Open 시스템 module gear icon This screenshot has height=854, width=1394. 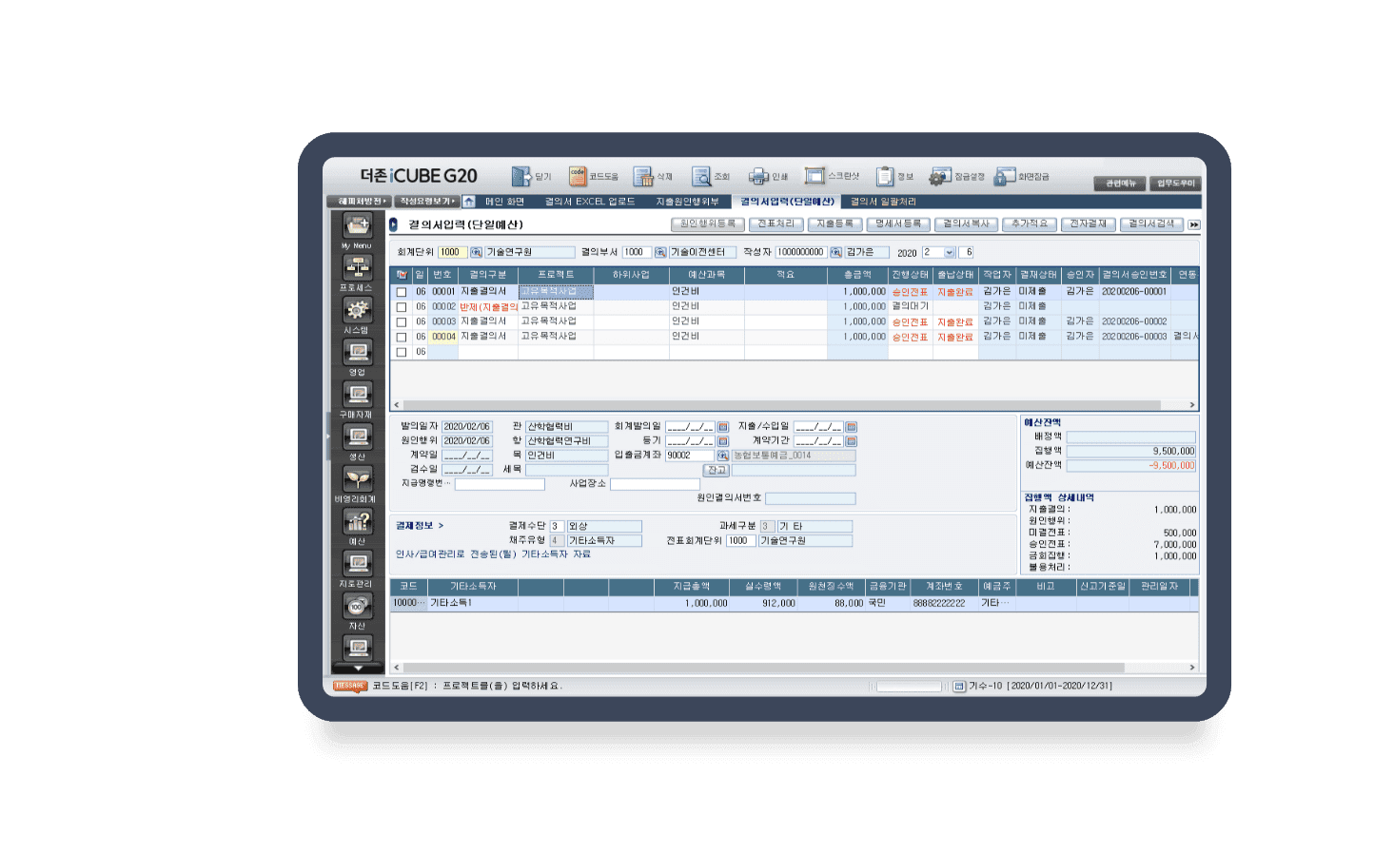(358, 310)
